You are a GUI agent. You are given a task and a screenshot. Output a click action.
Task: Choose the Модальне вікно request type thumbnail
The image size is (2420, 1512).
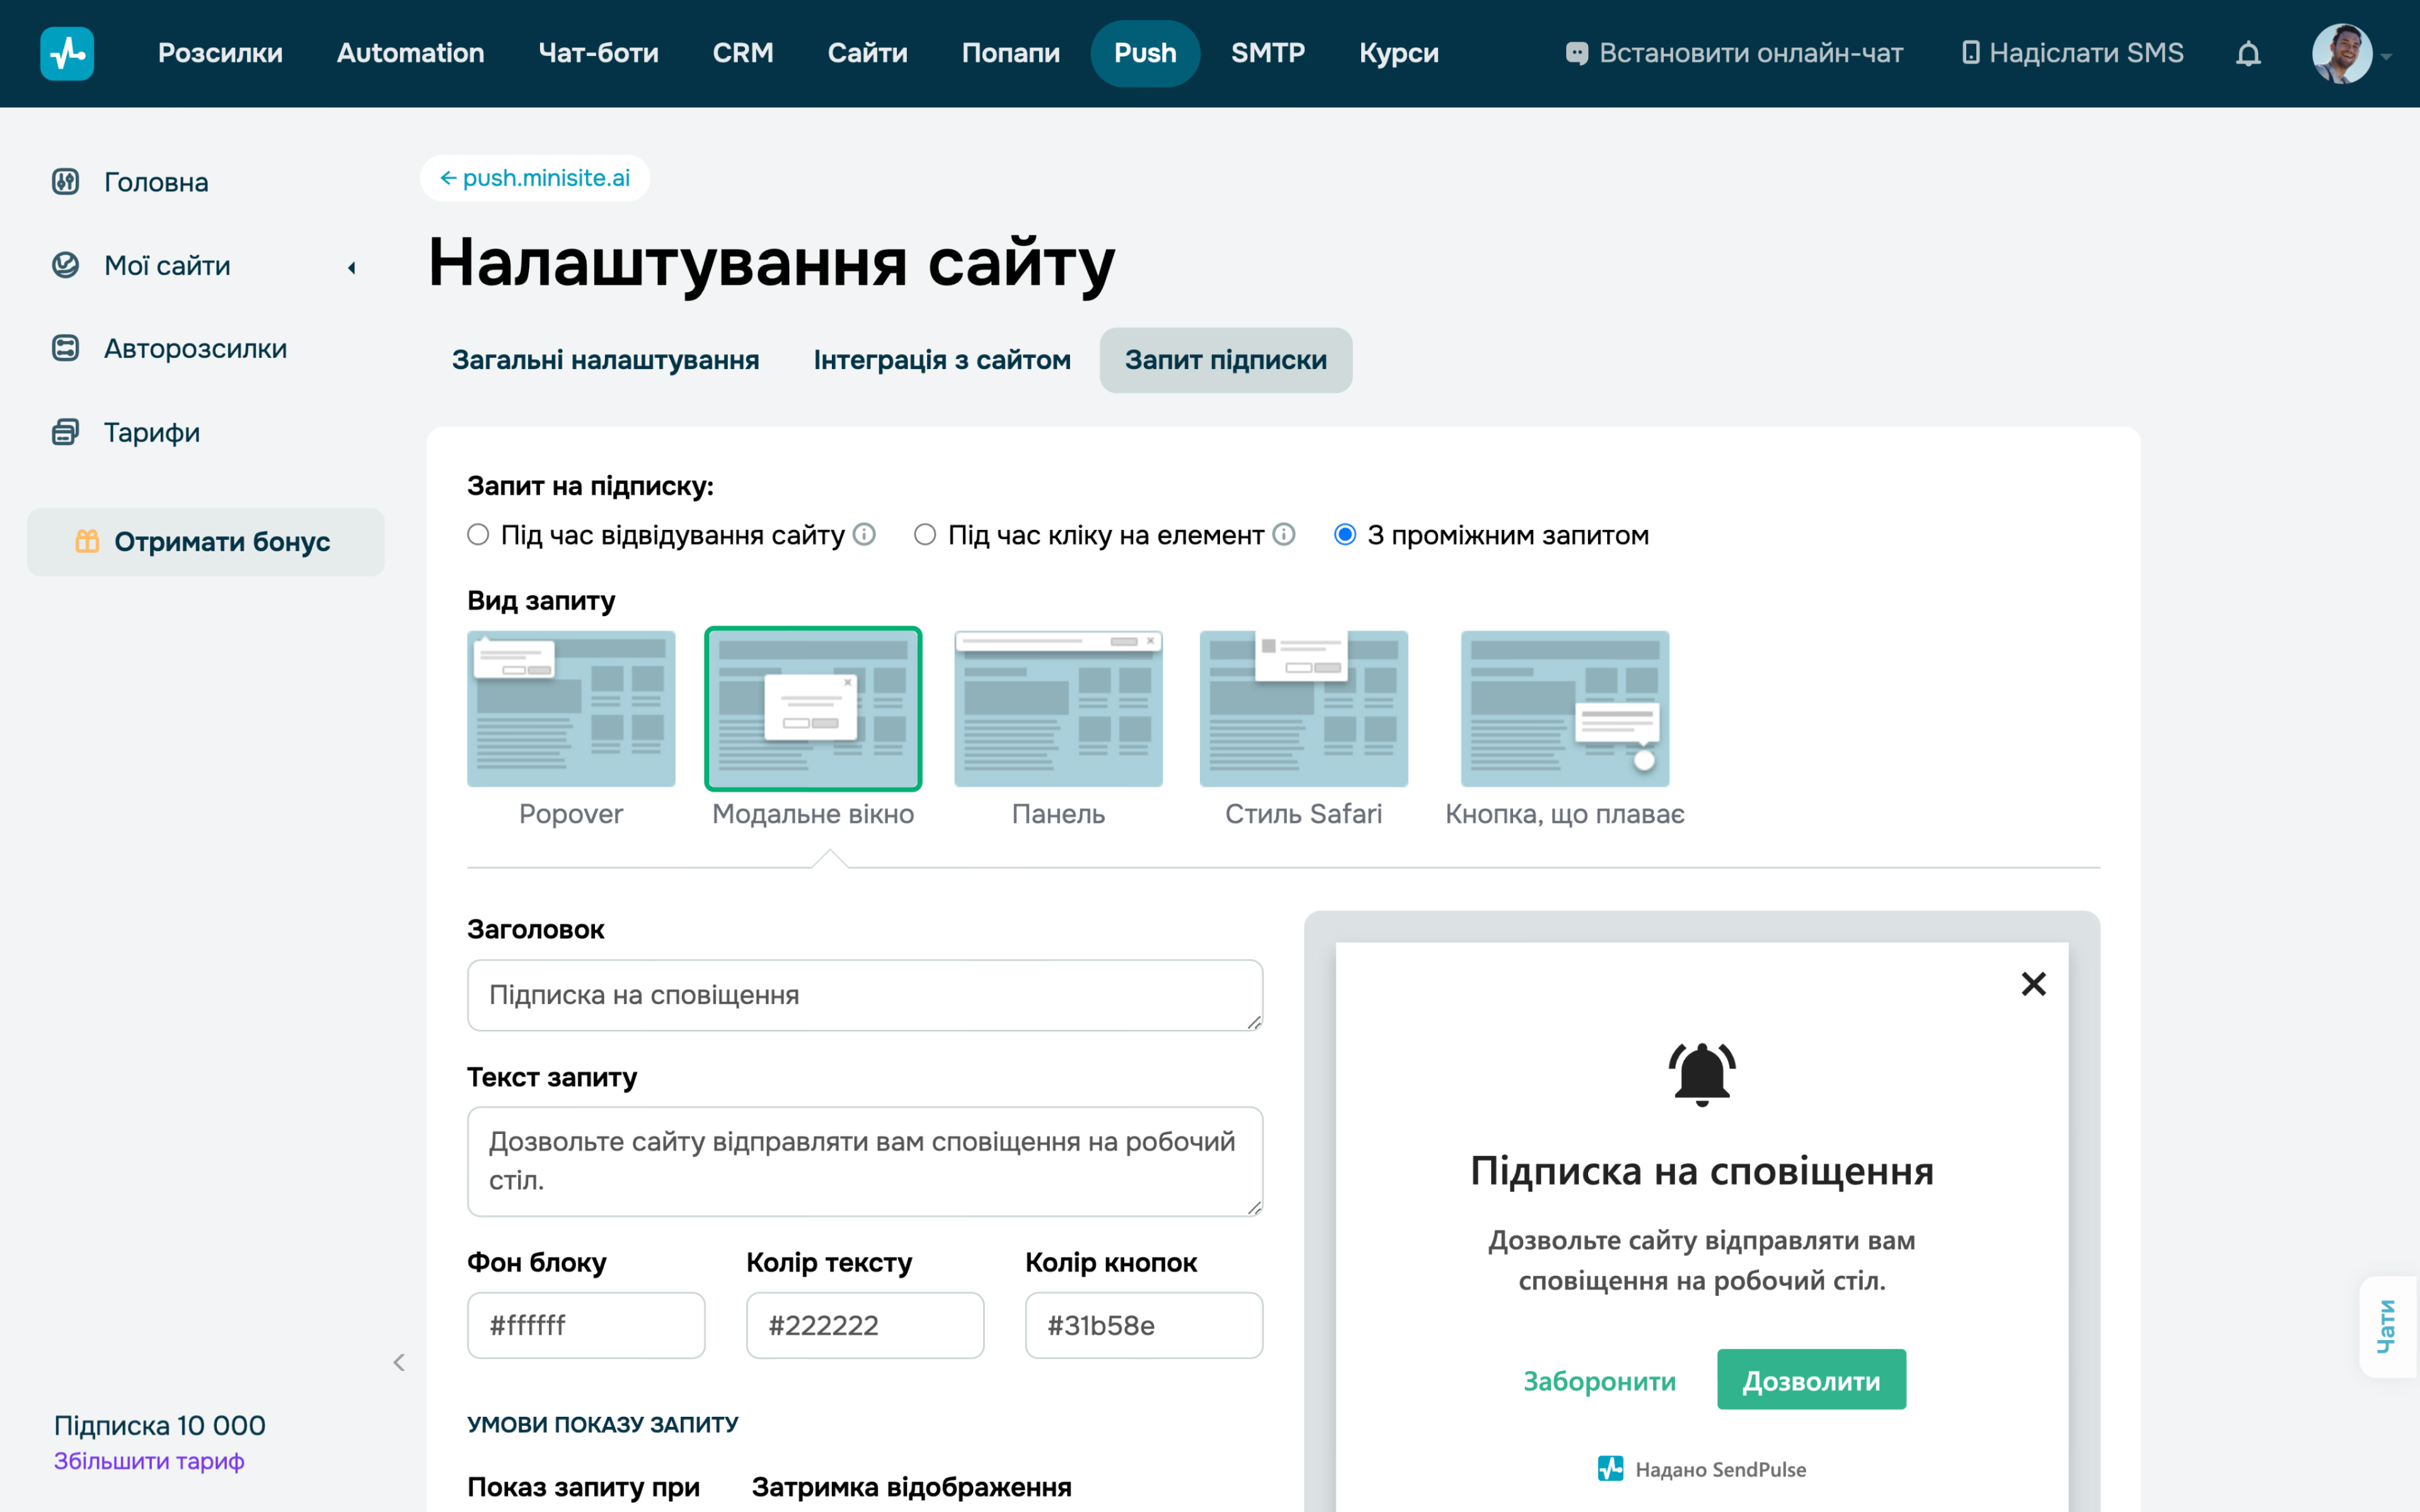[813, 708]
